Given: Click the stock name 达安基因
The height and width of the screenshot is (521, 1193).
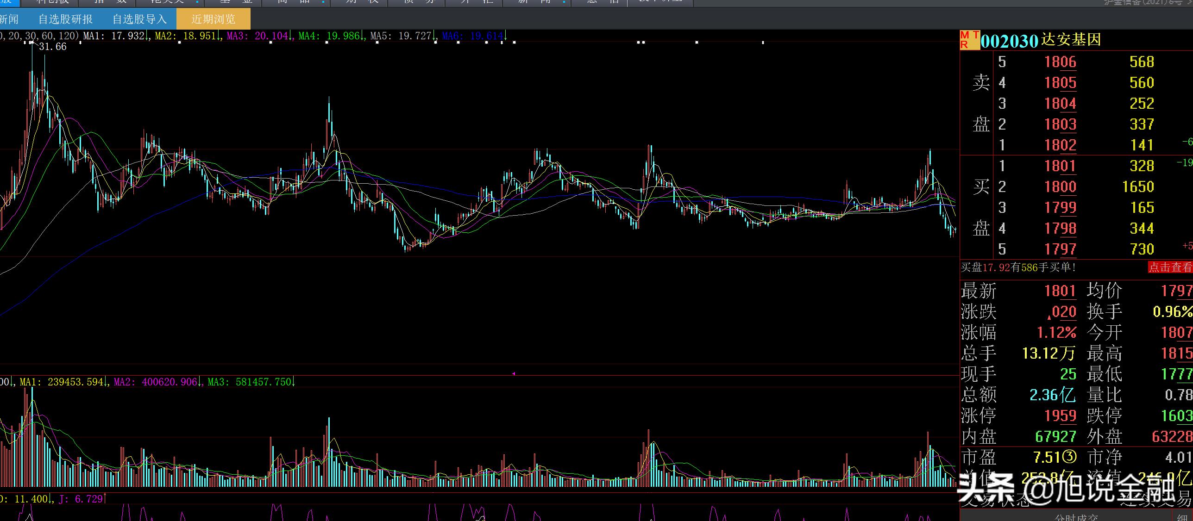Looking at the screenshot, I should click(1071, 40).
